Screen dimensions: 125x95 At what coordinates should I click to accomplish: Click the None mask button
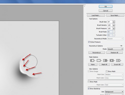pos(93,64)
